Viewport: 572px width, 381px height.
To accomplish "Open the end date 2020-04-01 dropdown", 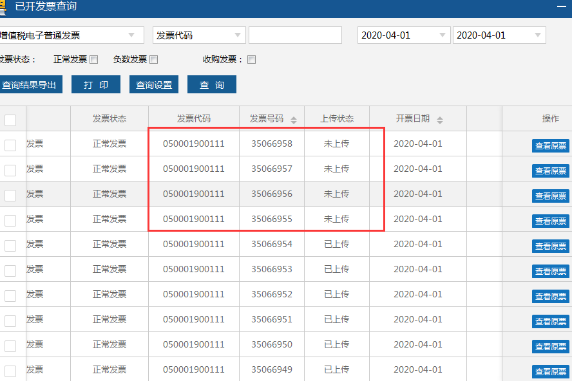I will point(538,35).
